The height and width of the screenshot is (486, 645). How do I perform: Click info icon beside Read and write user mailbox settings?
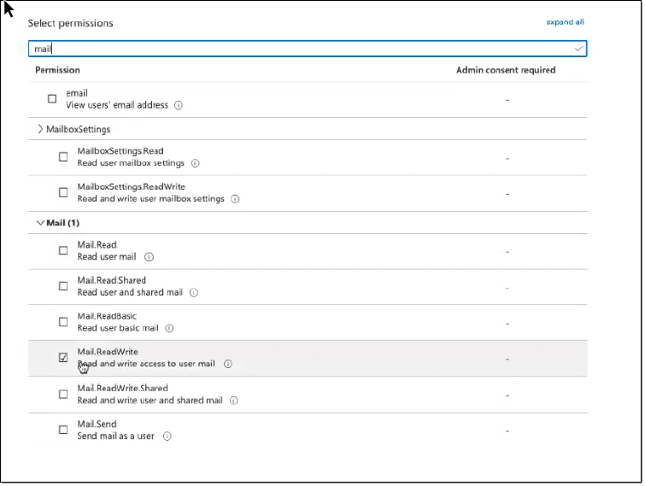pos(235,199)
